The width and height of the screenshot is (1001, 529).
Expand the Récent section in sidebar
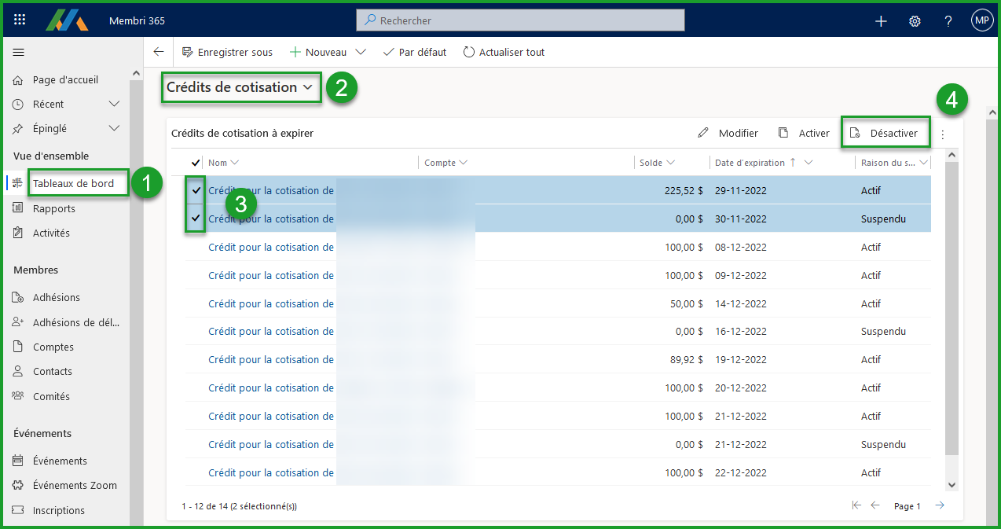pos(114,104)
